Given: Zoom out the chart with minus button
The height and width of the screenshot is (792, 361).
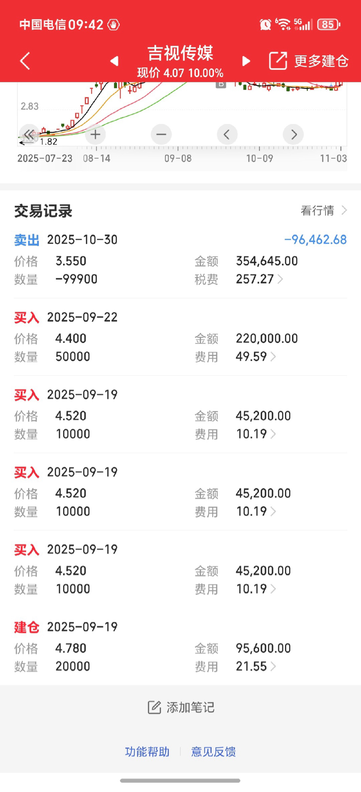Looking at the screenshot, I should (x=161, y=135).
